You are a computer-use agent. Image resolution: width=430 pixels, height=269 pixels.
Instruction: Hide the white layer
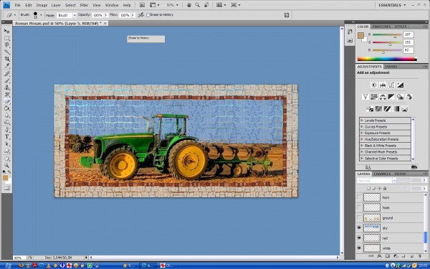pyautogui.click(x=359, y=248)
